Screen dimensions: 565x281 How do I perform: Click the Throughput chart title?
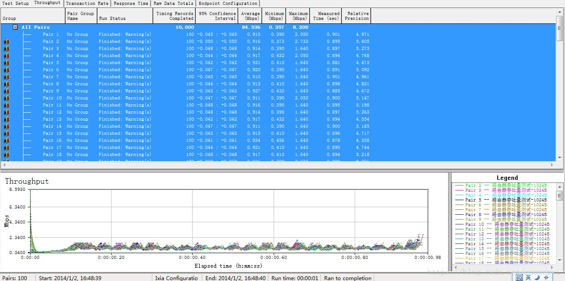click(x=27, y=181)
